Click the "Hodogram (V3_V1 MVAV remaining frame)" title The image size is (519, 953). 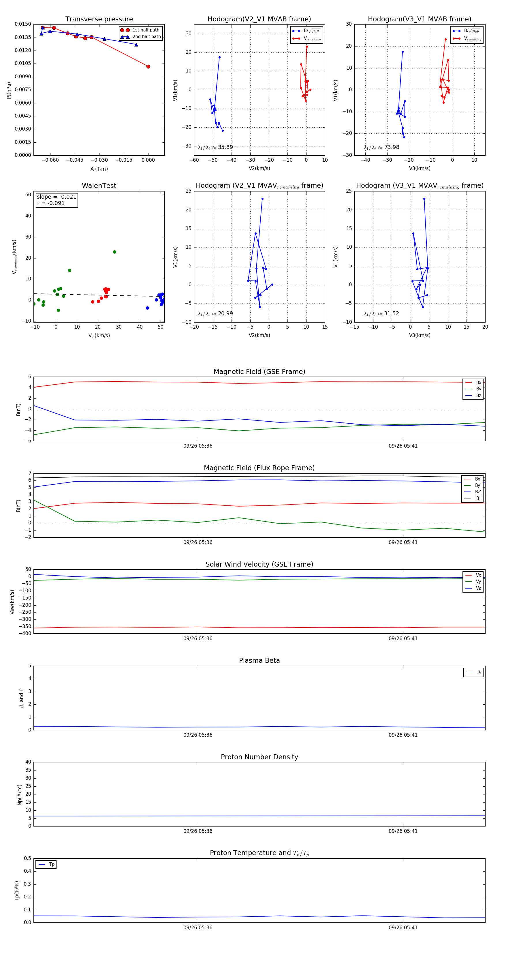click(420, 186)
